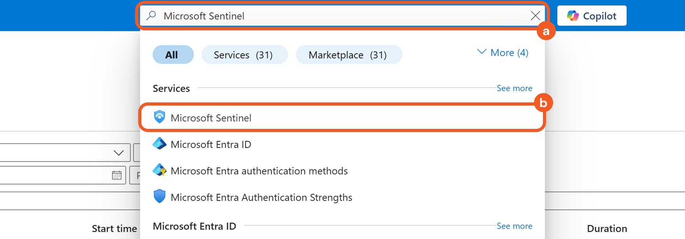Click the Copilot logo icon
The width and height of the screenshot is (685, 239).
(573, 16)
